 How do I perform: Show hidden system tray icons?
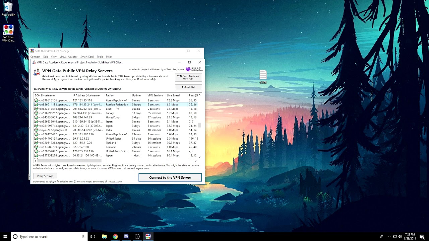click(389, 237)
